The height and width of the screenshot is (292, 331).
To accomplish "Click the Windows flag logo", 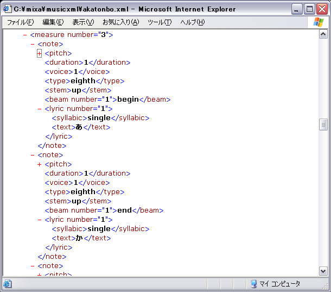I will point(319,22).
